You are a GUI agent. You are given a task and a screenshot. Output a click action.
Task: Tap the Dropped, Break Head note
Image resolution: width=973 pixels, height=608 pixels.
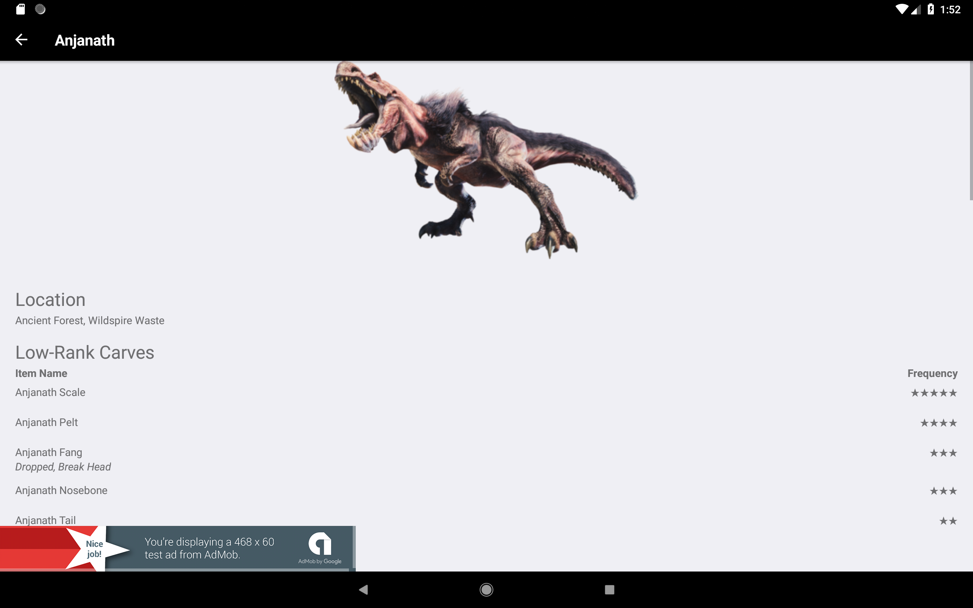pyautogui.click(x=63, y=467)
